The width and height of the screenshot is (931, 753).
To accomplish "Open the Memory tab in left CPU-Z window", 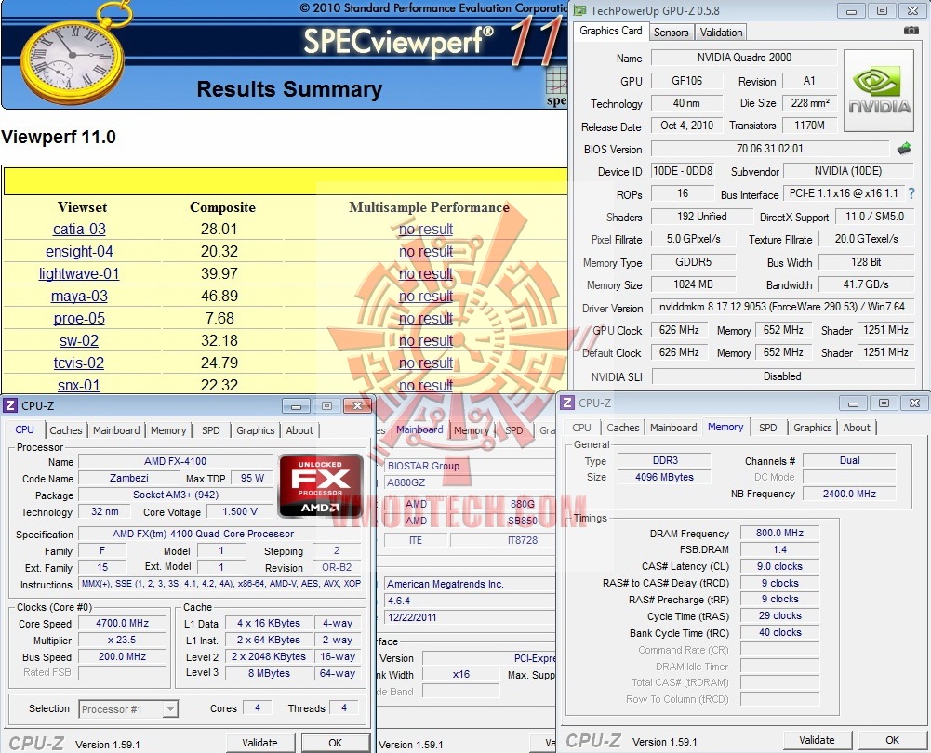I will (168, 430).
